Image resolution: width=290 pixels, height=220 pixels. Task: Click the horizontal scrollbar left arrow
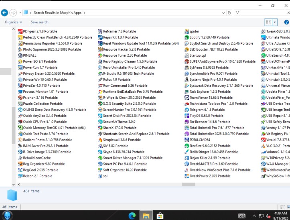pos(19,184)
